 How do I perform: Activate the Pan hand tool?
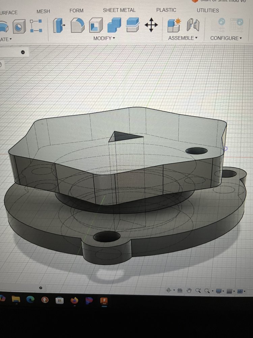(x=189, y=290)
